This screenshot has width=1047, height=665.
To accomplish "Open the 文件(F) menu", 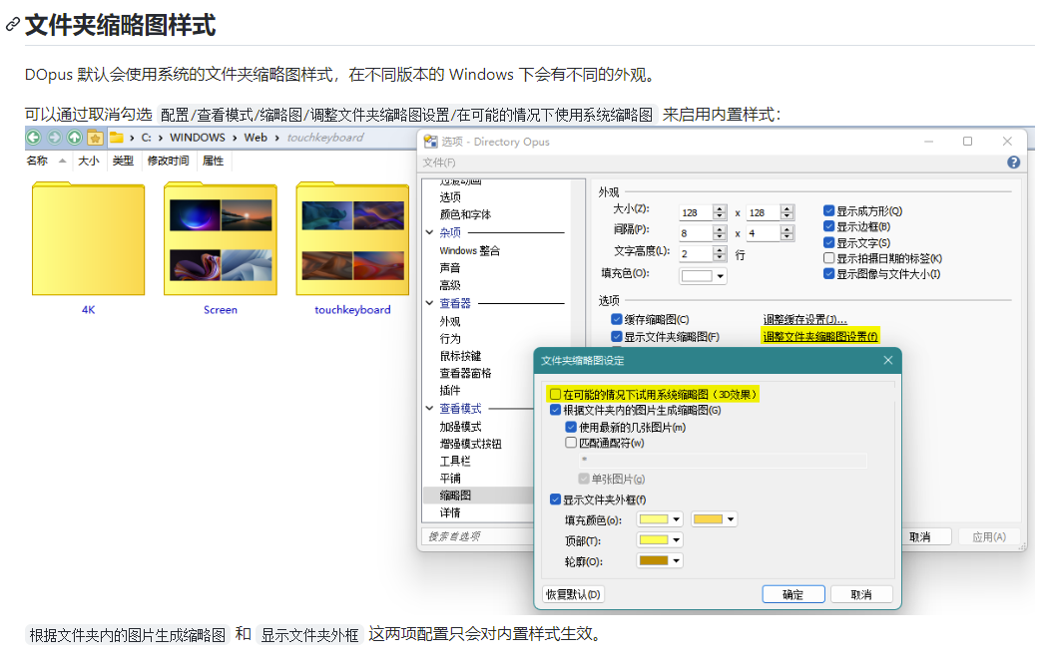I will (x=439, y=163).
